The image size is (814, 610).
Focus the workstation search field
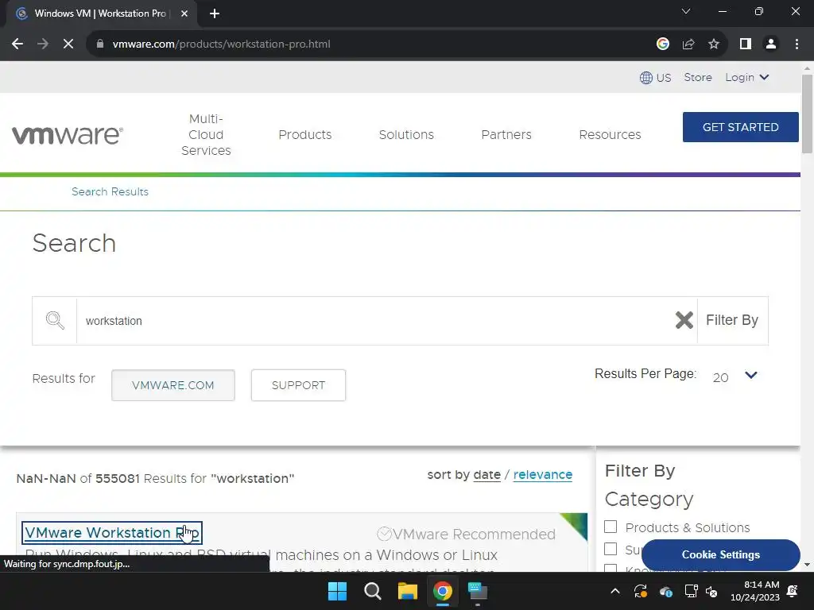coord(374,321)
